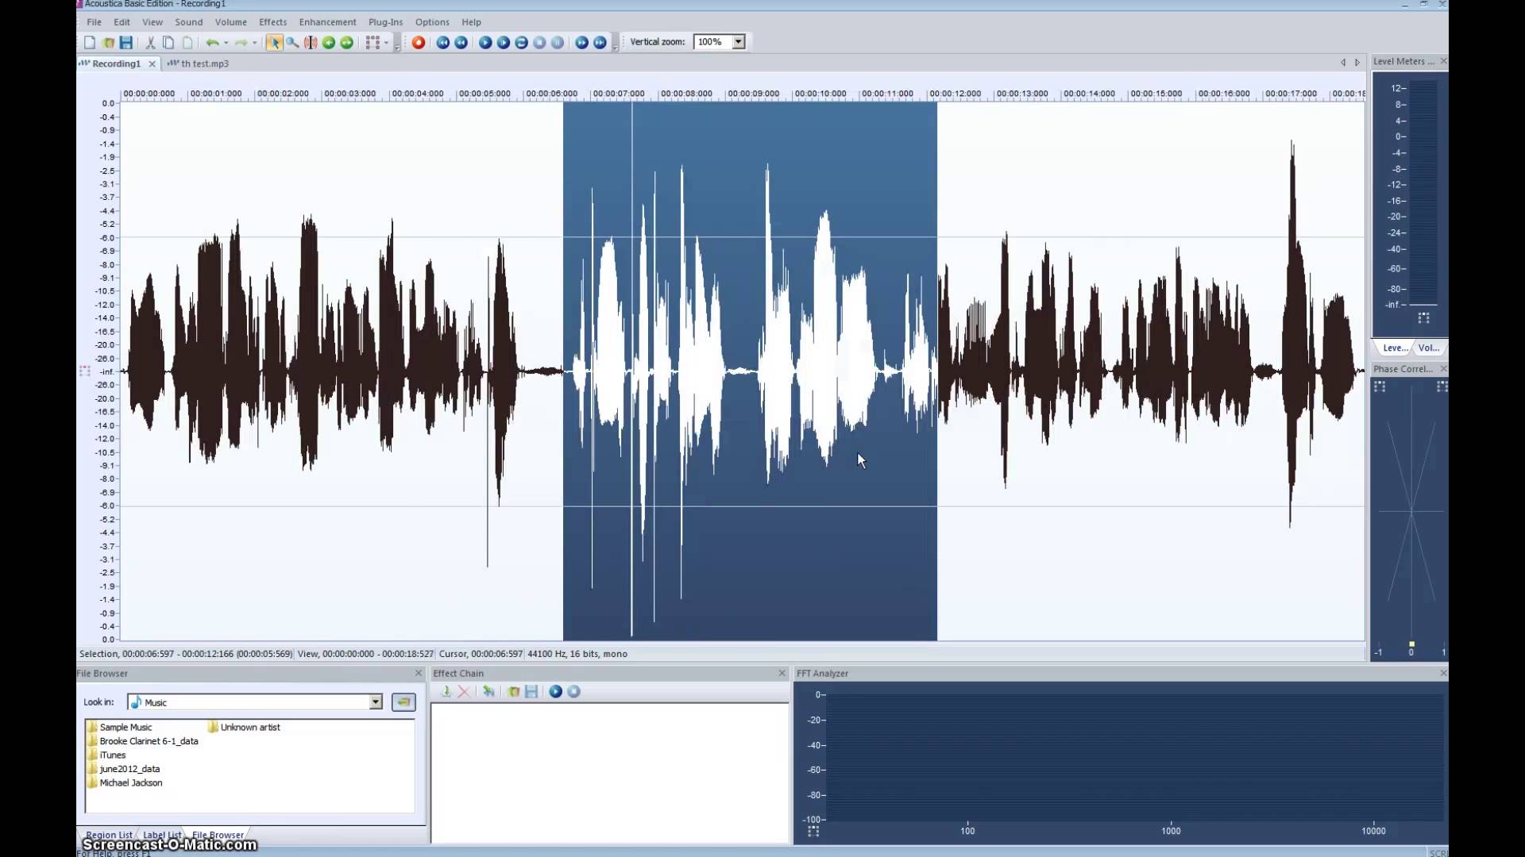Cut selection with the scissors icon
This screenshot has width=1525, height=857.
pos(150,43)
